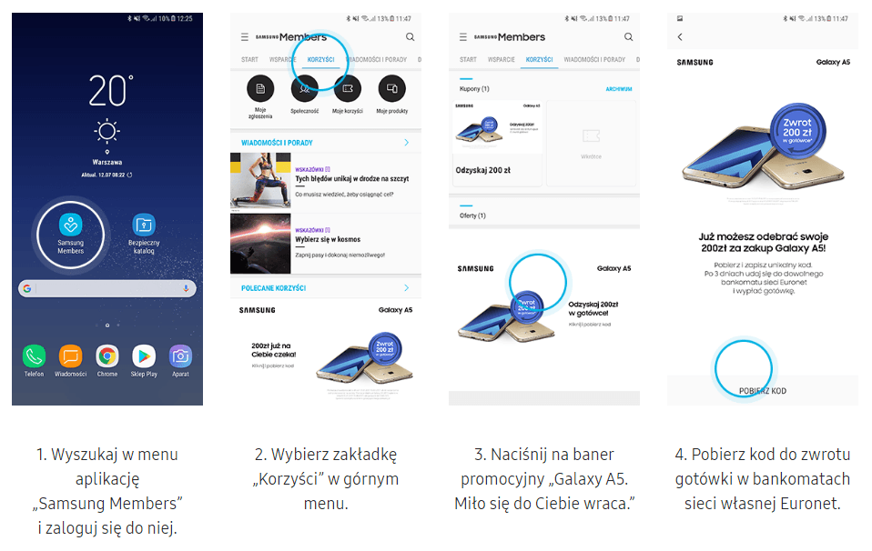Select the Korzyści tab in second screen
872x551 pixels.
[x=321, y=59]
